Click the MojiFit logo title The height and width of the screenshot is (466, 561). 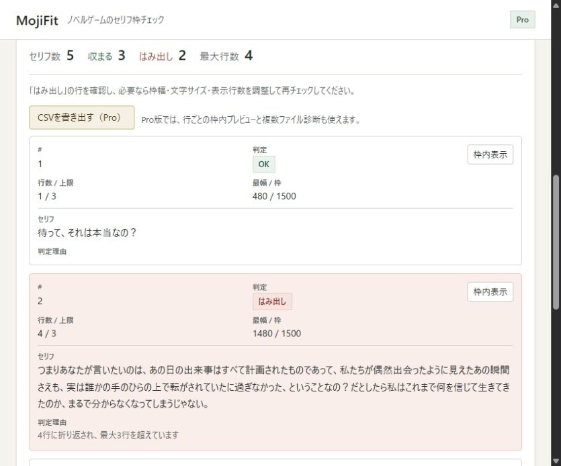pyautogui.click(x=37, y=20)
